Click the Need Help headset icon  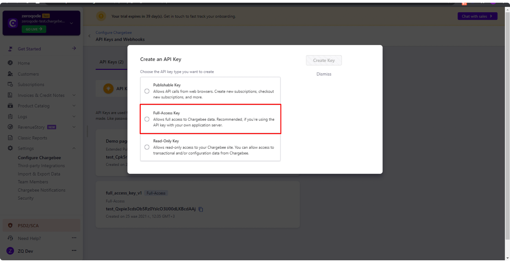[x=10, y=238]
